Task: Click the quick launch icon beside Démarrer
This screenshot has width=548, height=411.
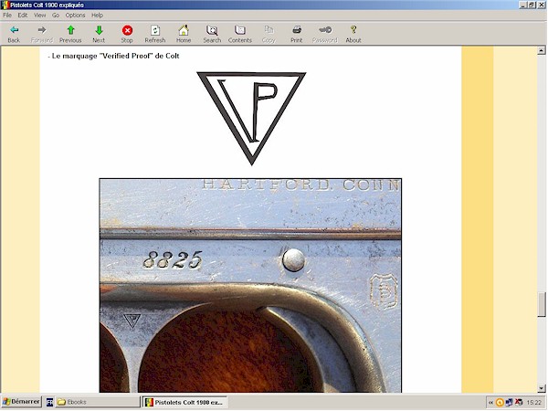Action: pyautogui.click(x=49, y=402)
